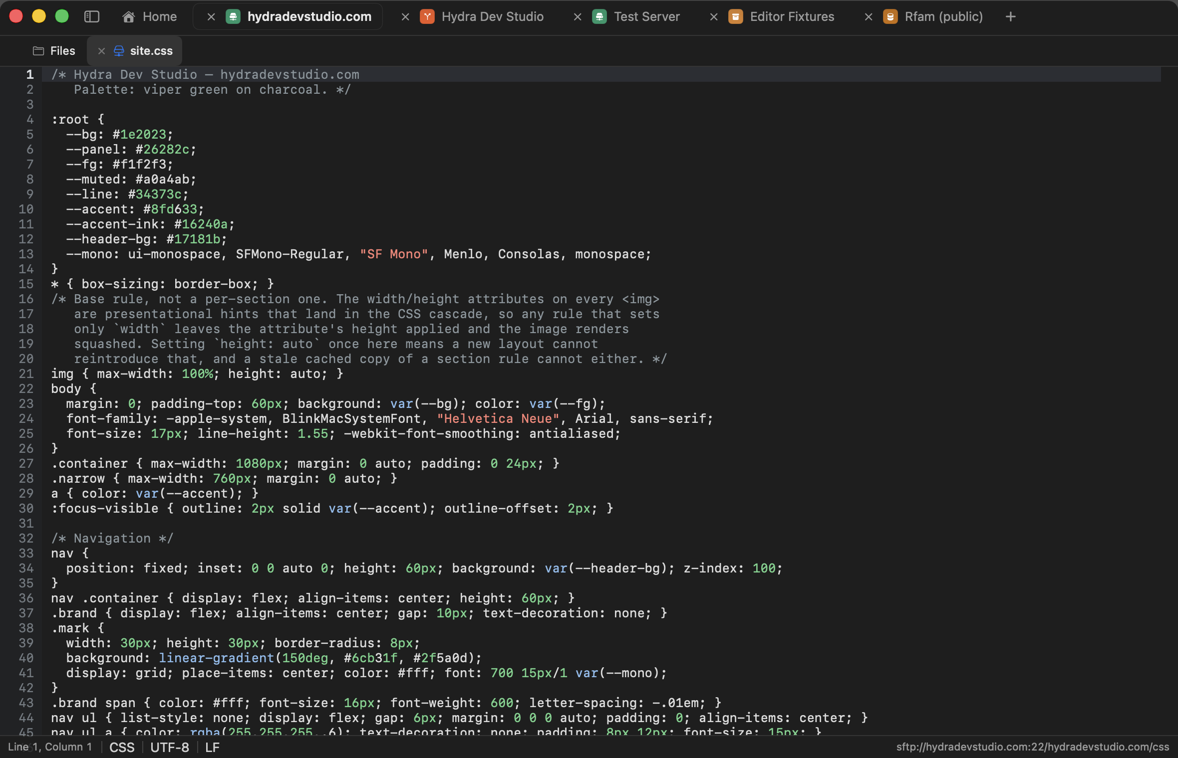Click the orange git icon on Hydra Dev Studio tab
The width and height of the screenshot is (1178, 758).
427,16
